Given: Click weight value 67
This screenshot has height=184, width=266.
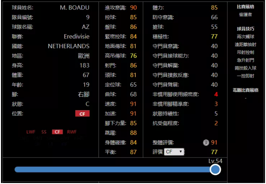Looking at the screenshot, I should (x=86, y=75).
